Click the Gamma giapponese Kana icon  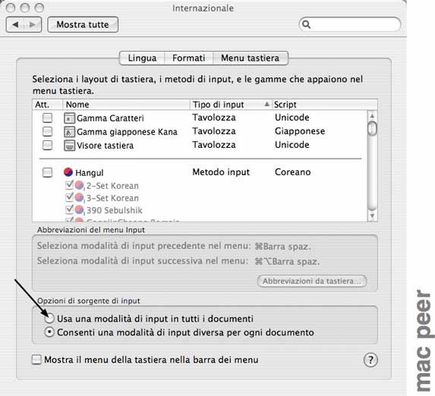(69, 132)
